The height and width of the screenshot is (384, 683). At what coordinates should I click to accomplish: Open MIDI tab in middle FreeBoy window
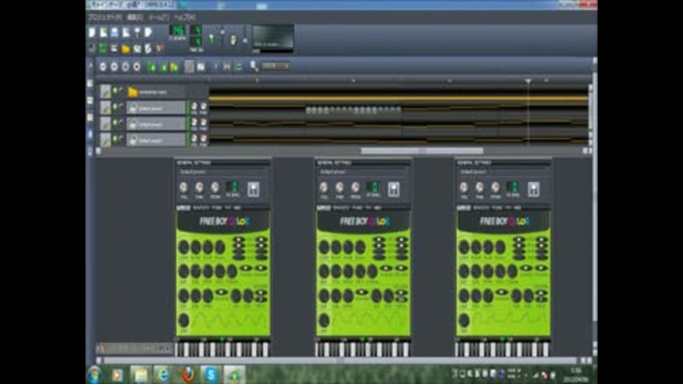point(378,208)
